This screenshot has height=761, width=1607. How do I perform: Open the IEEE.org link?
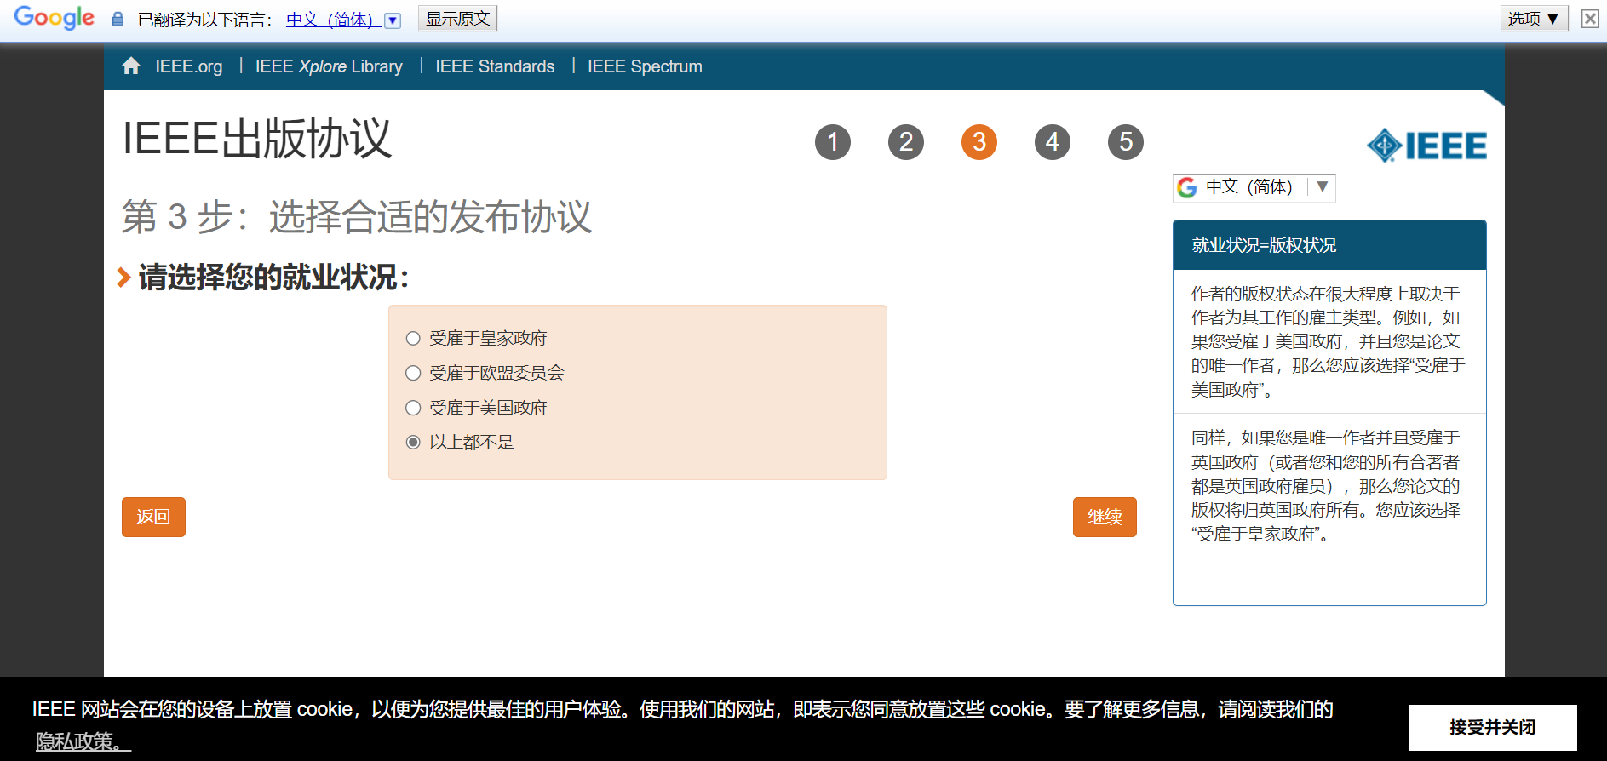click(189, 66)
